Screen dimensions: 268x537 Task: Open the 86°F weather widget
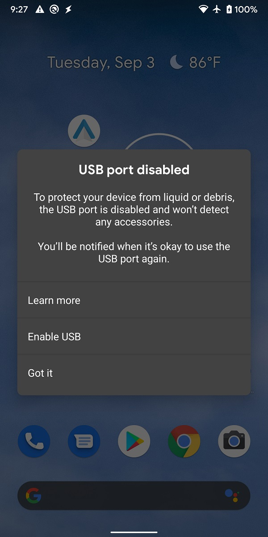point(196,62)
